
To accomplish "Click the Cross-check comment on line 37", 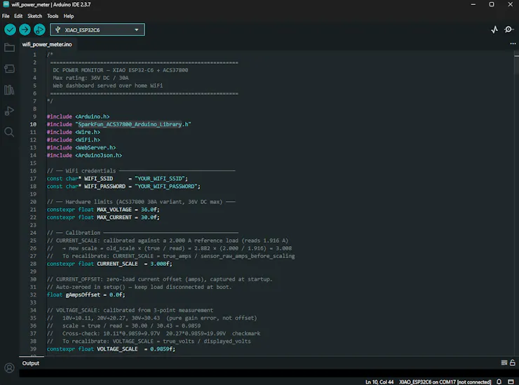I will (x=154, y=333).
